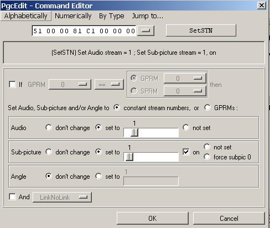
Task: Click the Audio stream number slider thumb
Action: click(x=134, y=132)
